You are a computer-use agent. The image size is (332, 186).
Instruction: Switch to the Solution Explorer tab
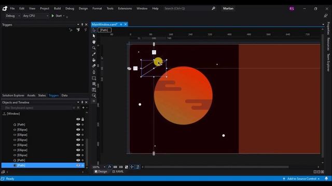point(13,96)
